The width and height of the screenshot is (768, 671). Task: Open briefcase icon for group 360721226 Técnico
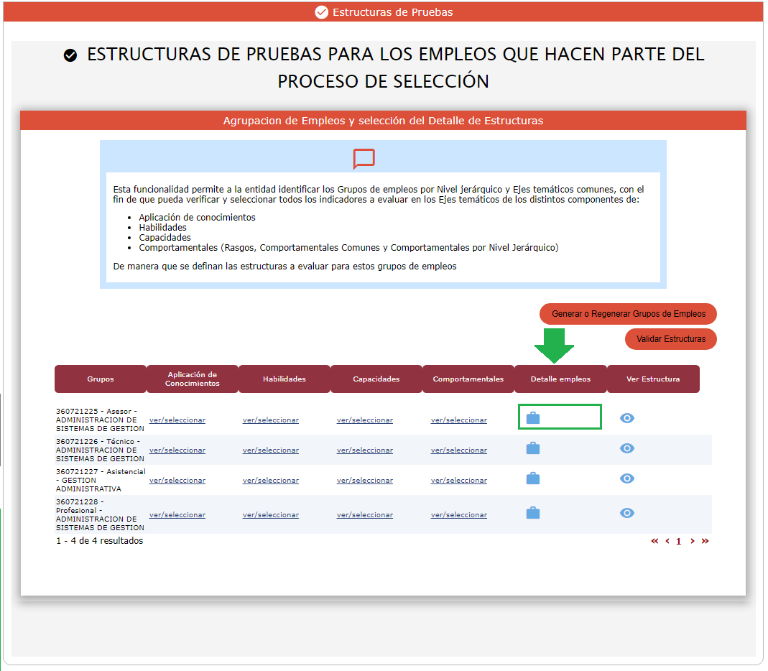pyautogui.click(x=533, y=448)
